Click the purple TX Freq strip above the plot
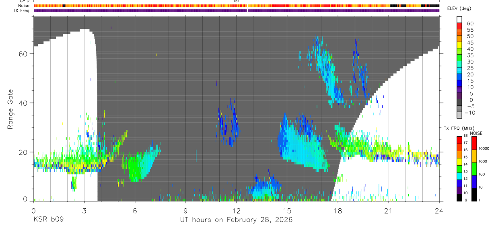 point(237,10)
